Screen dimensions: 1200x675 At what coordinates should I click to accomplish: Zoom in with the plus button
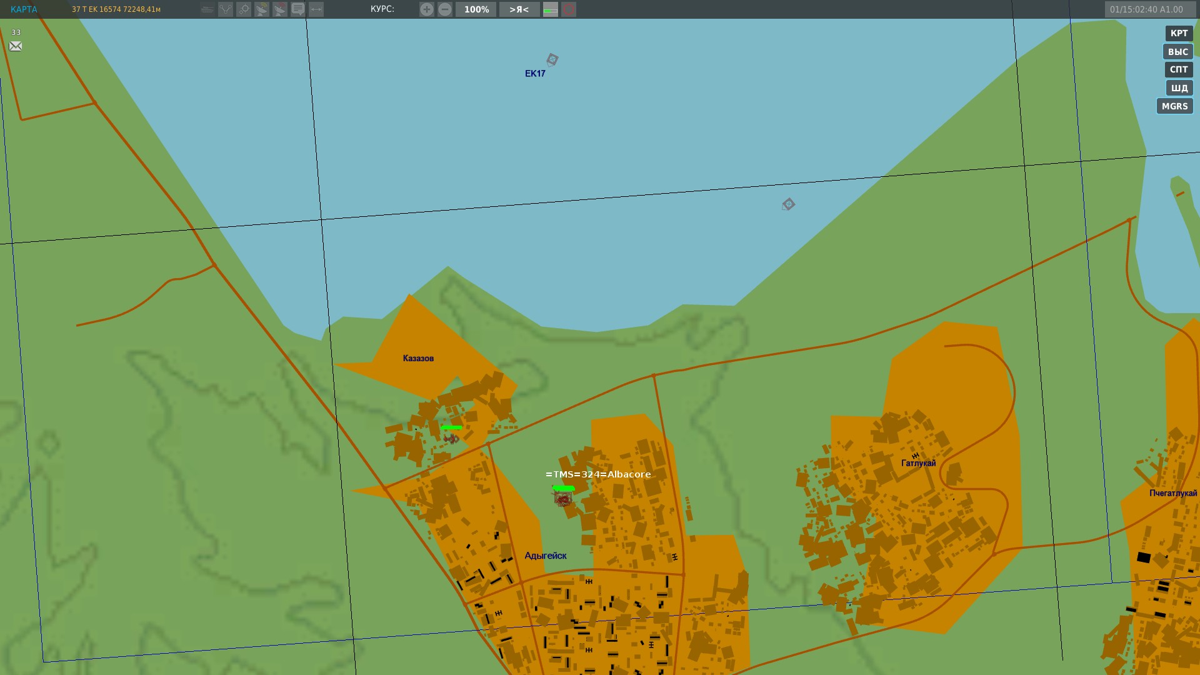[x=426, y=9]
